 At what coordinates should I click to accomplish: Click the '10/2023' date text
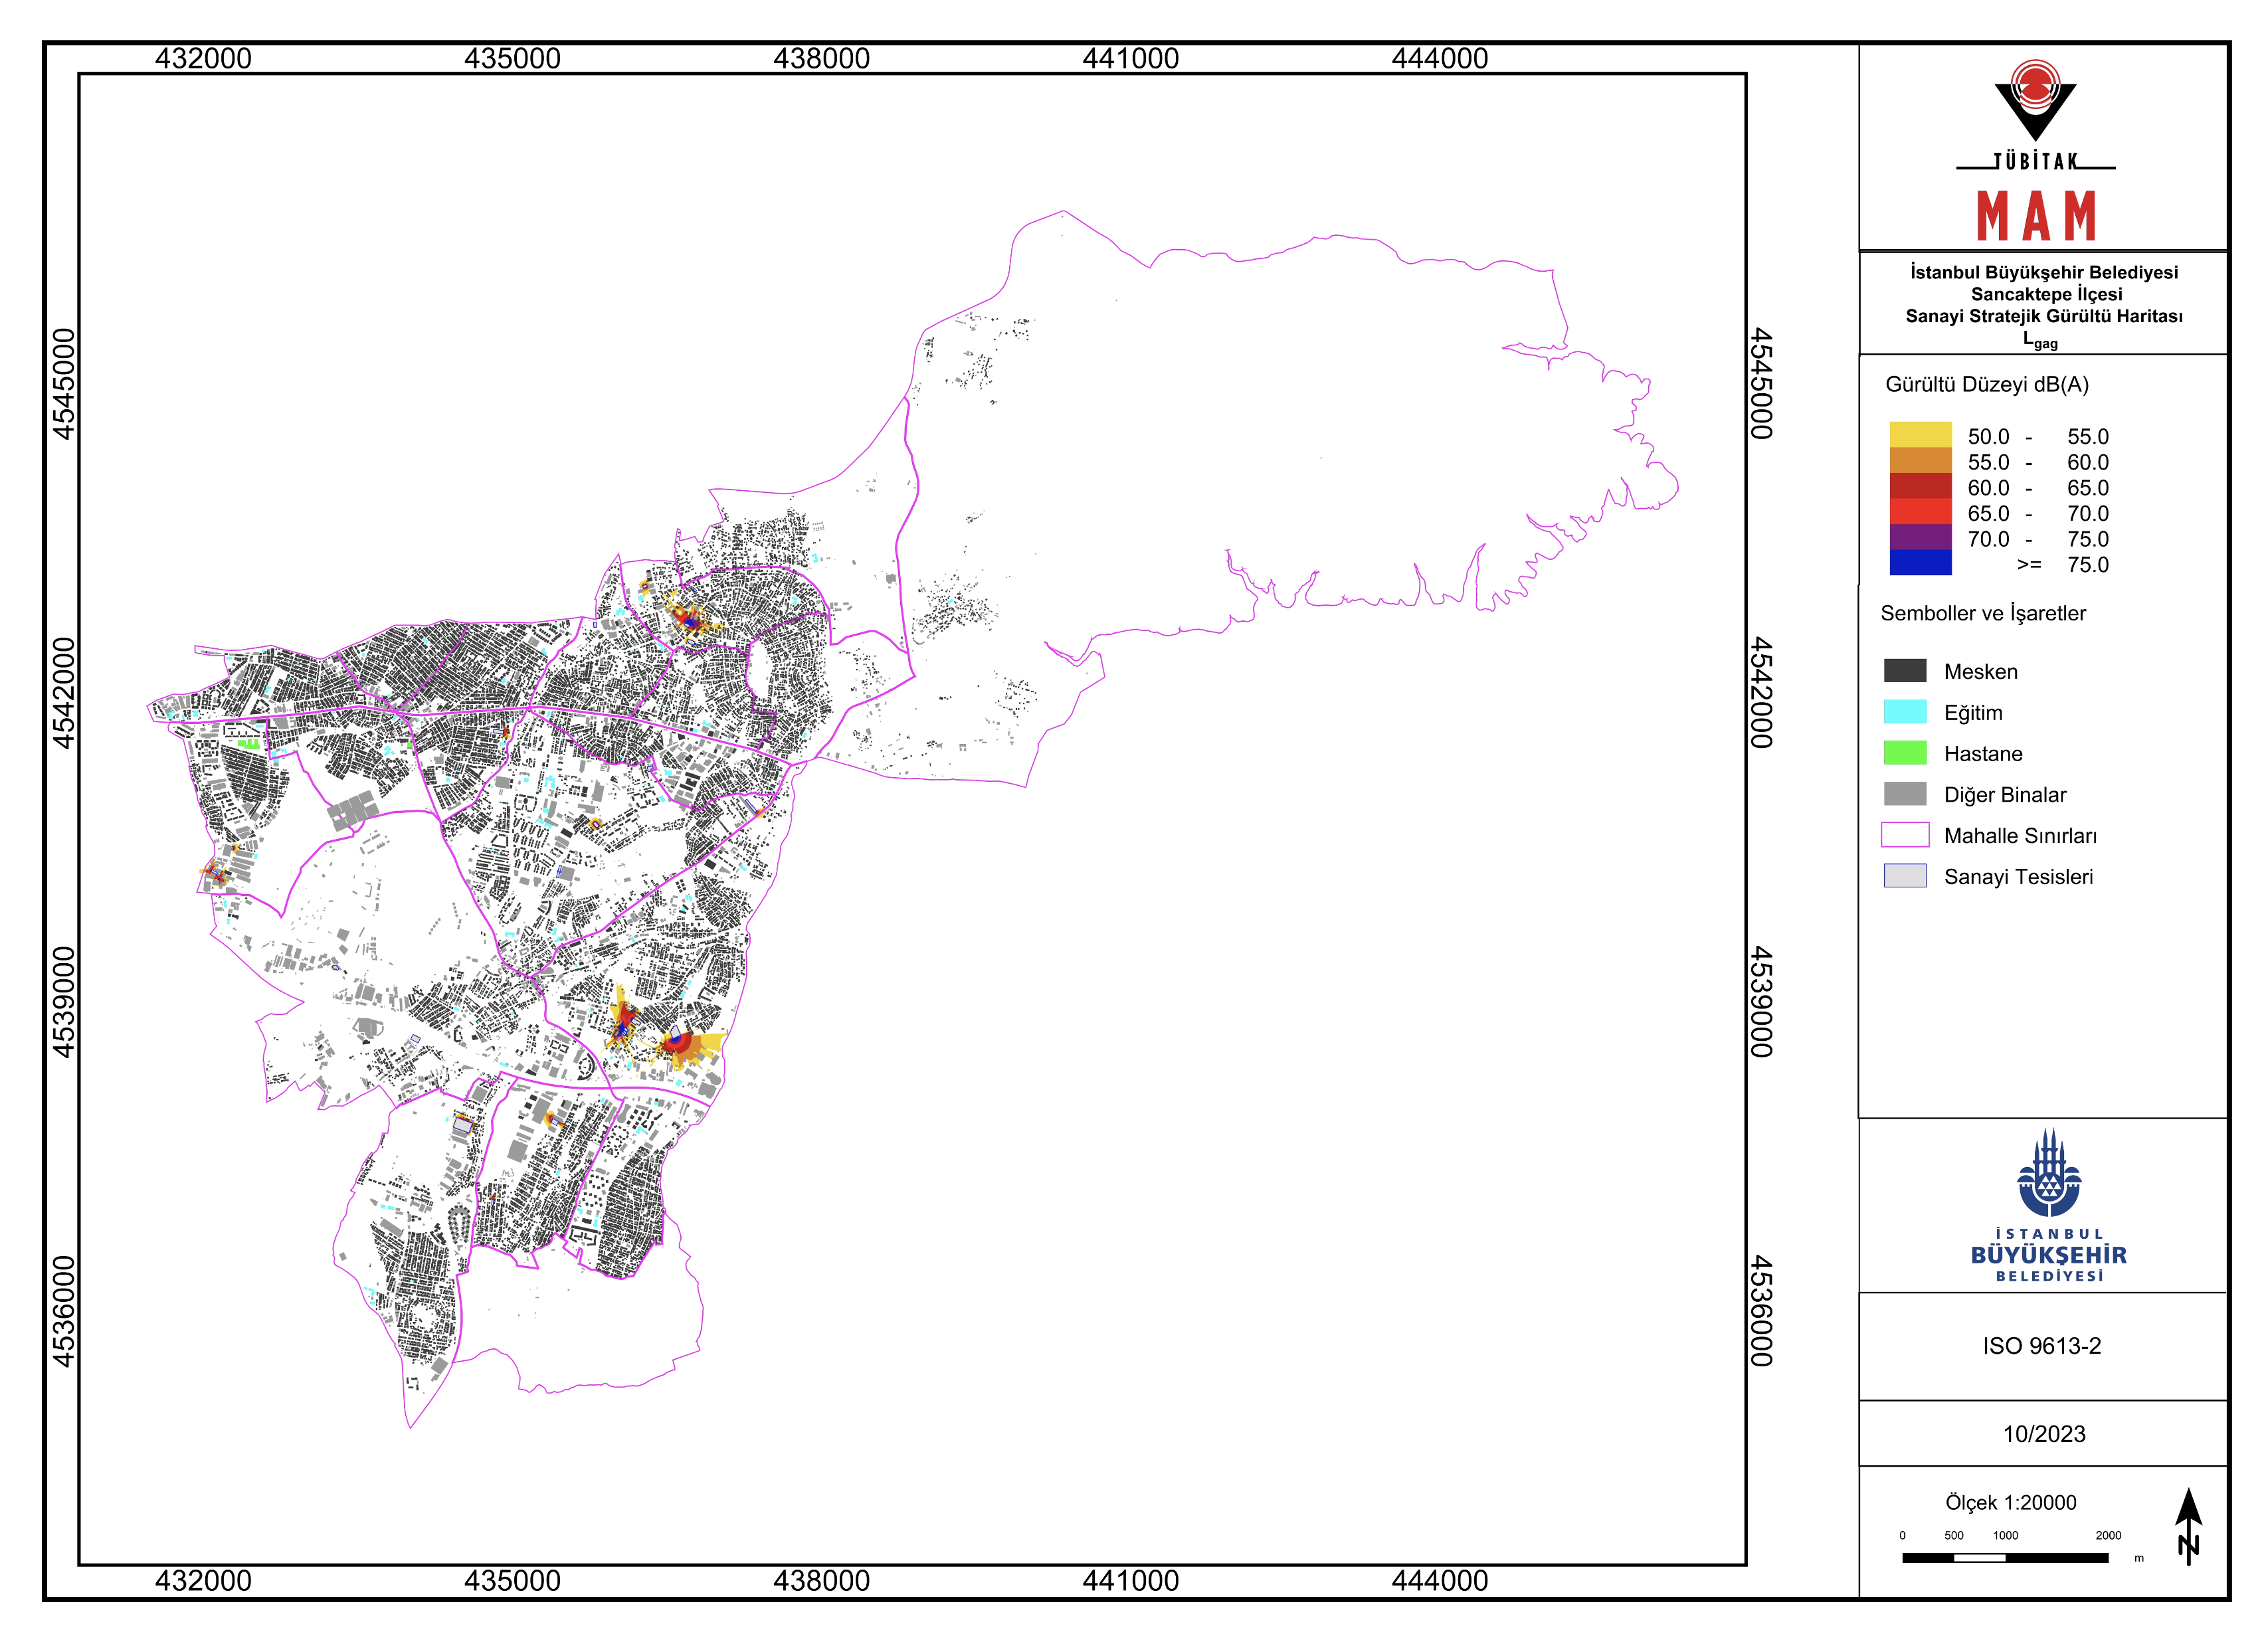point(2044,1434)
